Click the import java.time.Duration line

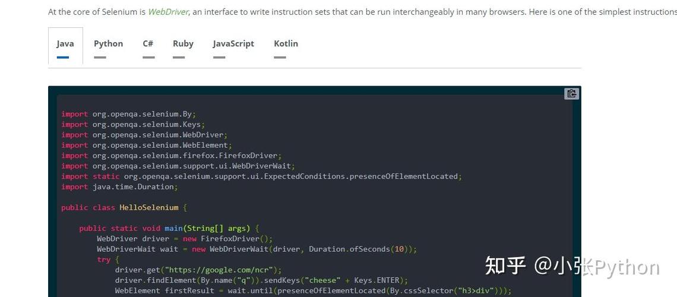(x=119, y=187)
